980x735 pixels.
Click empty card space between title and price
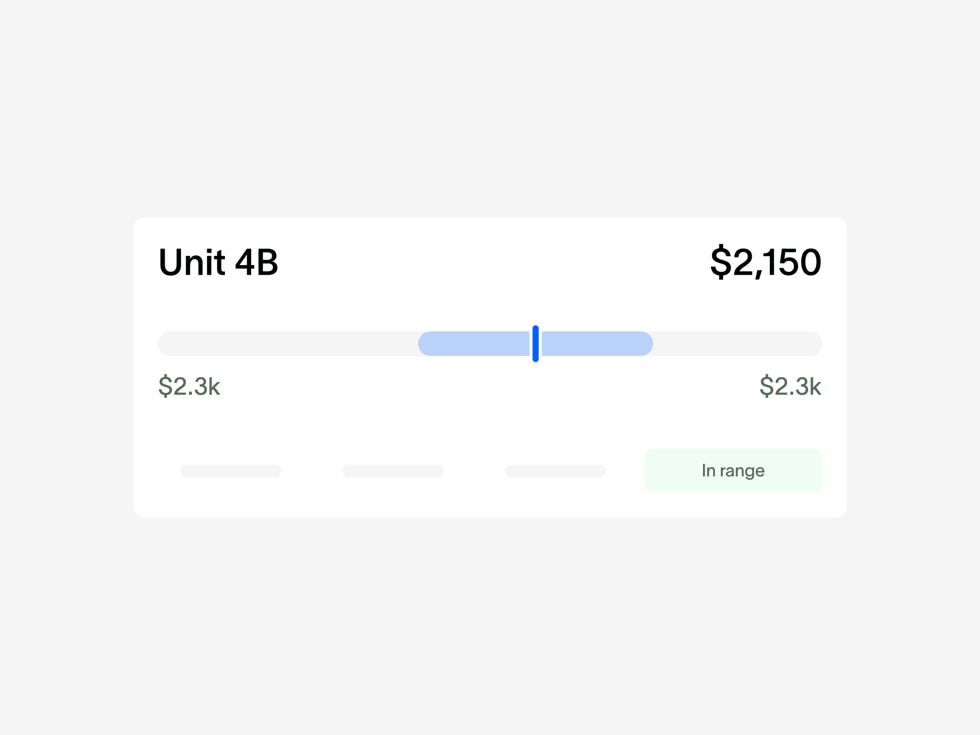[x=493, y=262]
